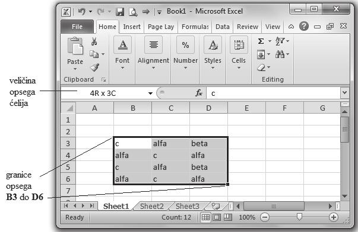The image size is (358, 232).
Task: Click Find & Select binoculars icon
Action: pyautogui.click(x=280, y=54)
